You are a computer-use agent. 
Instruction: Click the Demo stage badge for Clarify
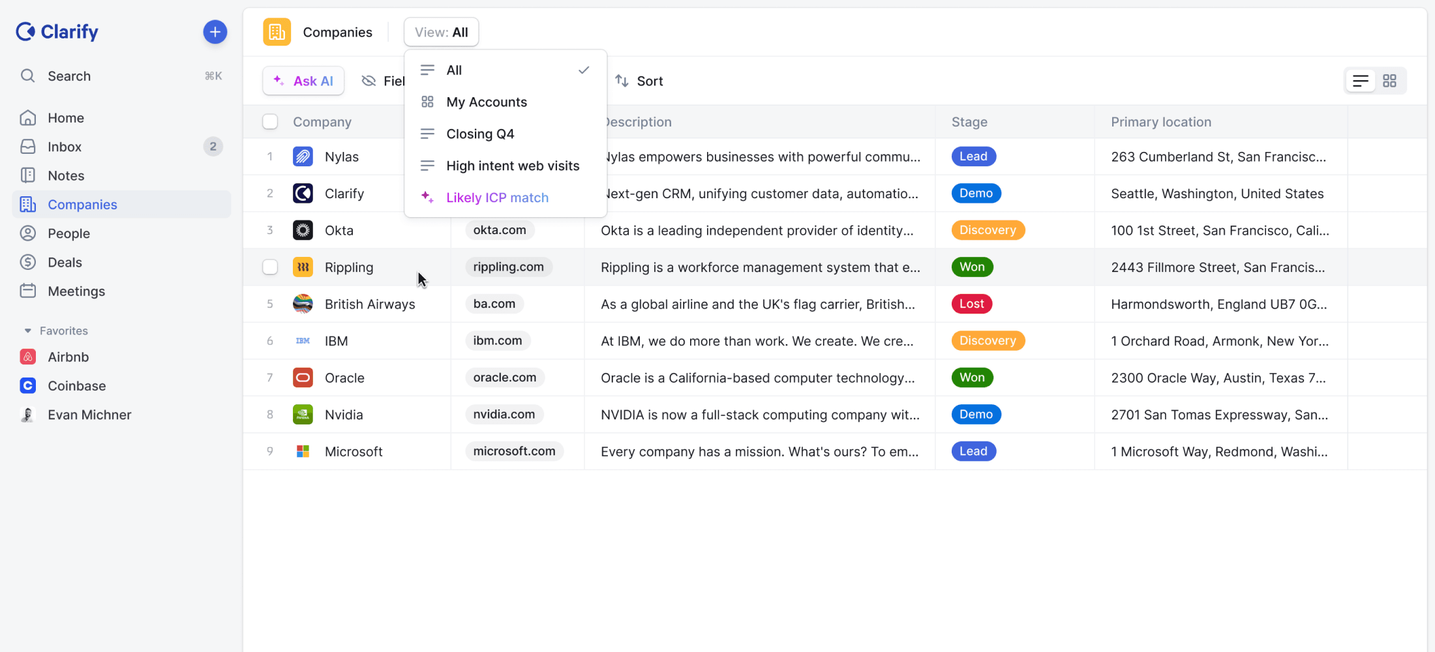pos(976,193)
